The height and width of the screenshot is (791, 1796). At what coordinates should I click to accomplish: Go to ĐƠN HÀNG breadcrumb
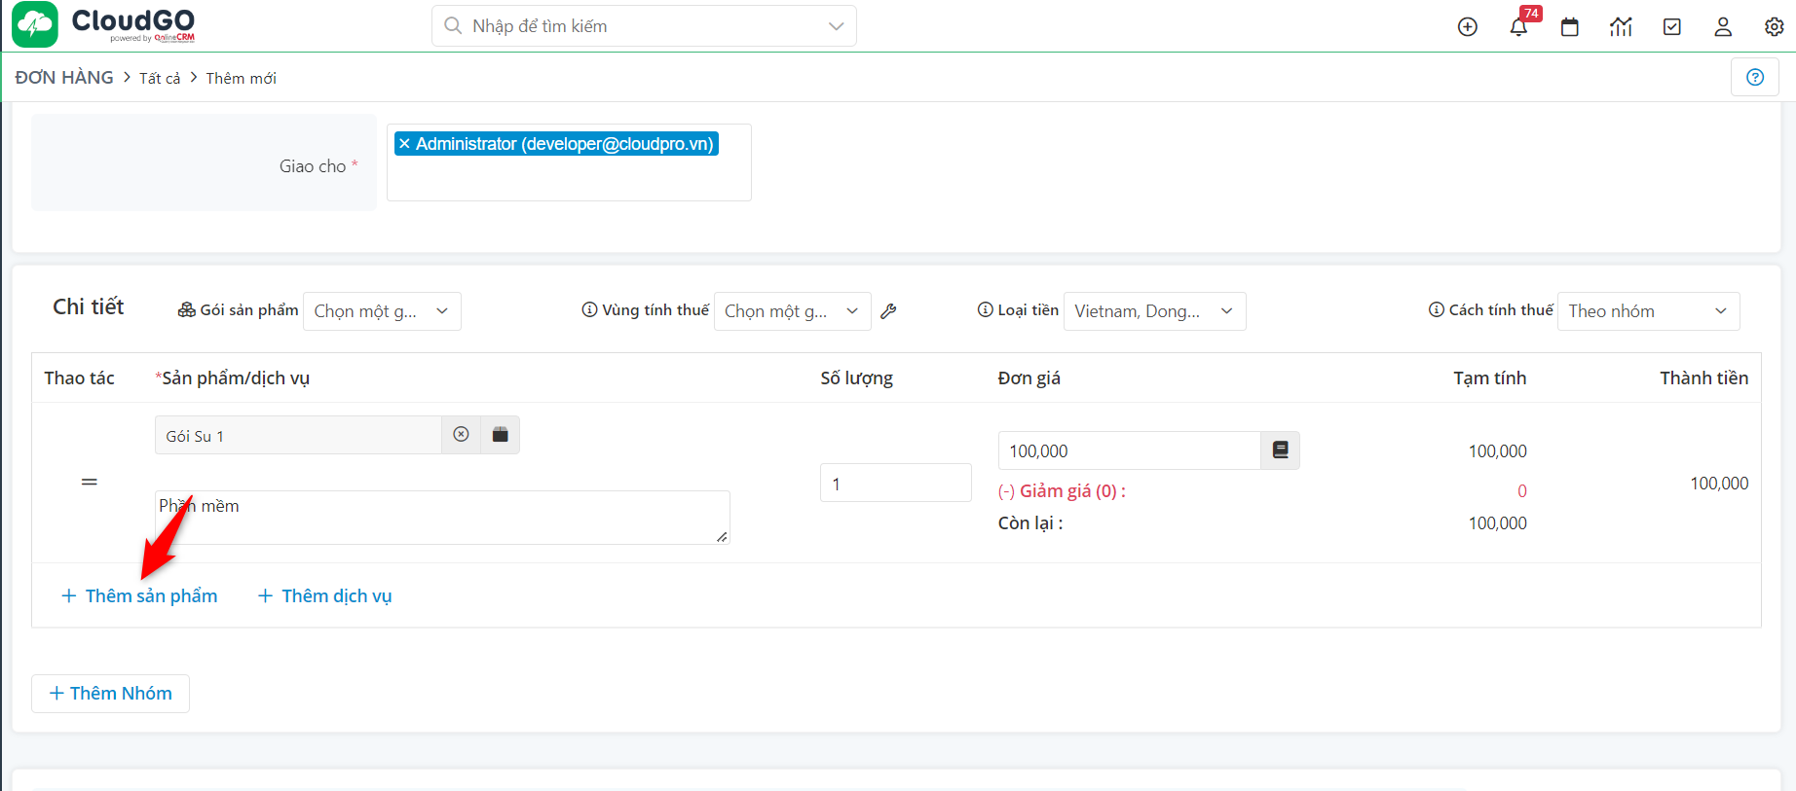pyautogui.click(x=64, y=78)
